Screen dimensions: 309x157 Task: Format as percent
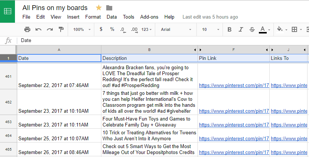point(112,29)
